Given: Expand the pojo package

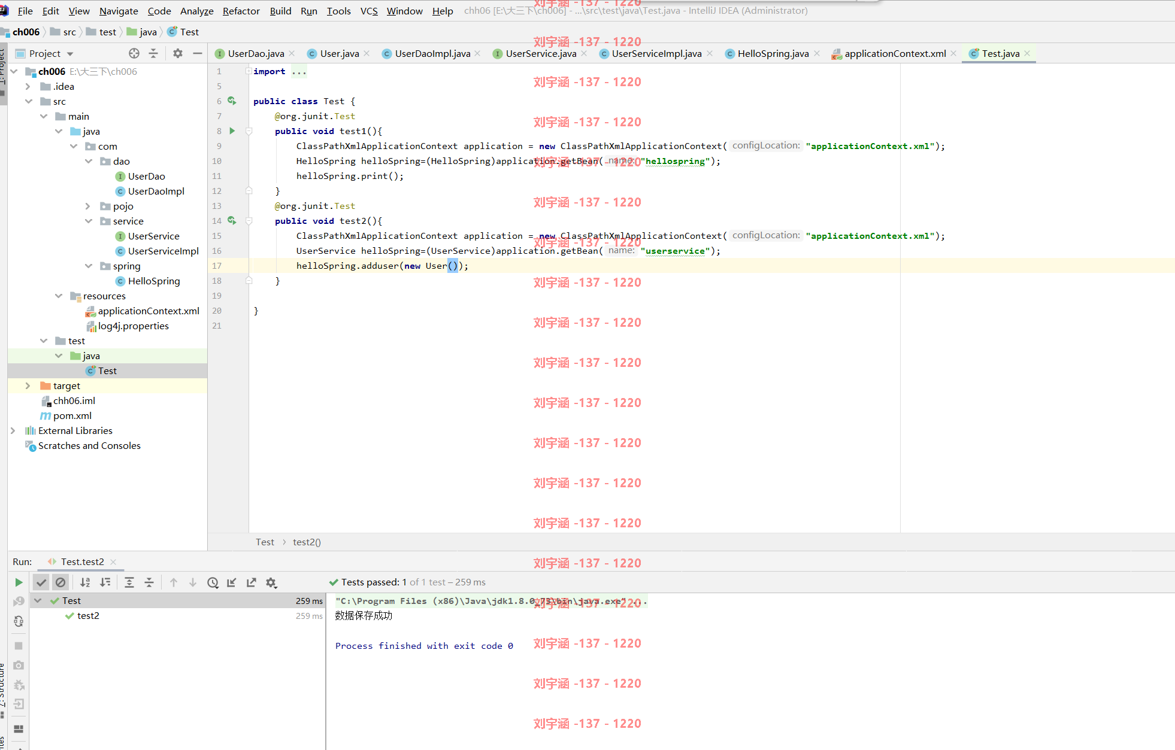Looking at the screenshot, I should pyautogui.click(x=88, y=206).
